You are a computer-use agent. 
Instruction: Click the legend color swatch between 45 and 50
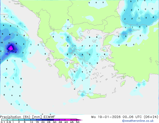pyautogui.click(x=74, y=120)
